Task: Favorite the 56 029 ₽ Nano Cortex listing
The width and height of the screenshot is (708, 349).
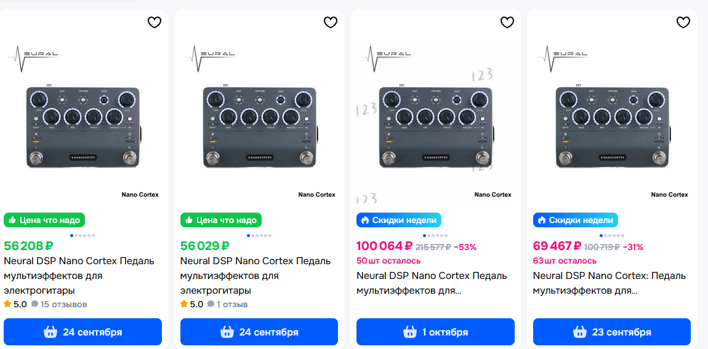Action: tap(331, 22)
